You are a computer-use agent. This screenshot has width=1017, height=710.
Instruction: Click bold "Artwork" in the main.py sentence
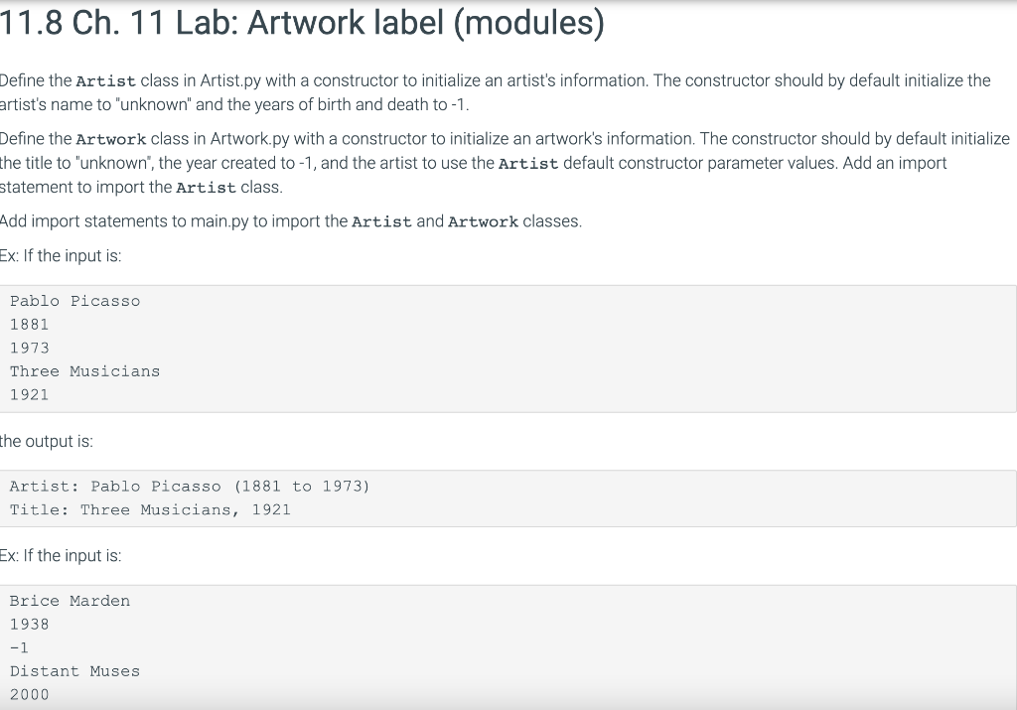(483, 221)
